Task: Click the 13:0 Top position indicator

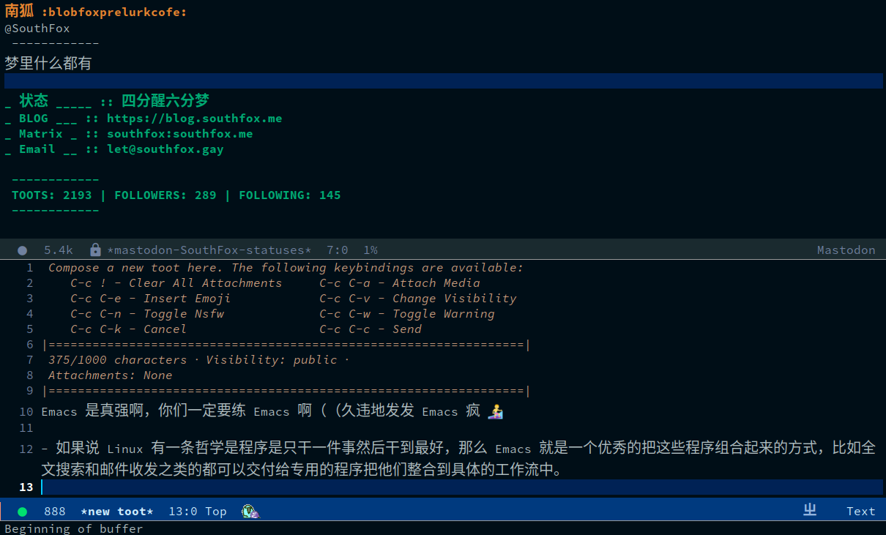Action: tap(197, 512)
